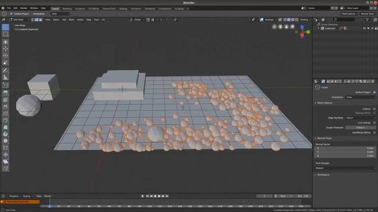
Task: Toggle X-ray display in viewport header
Action: pyautogui.click(x=280, y=19)
